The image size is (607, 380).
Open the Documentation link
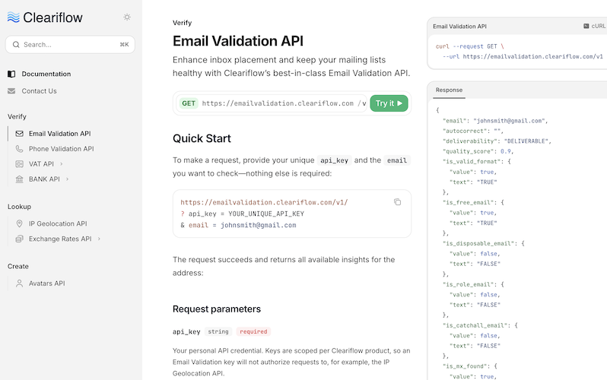[46, 74]
